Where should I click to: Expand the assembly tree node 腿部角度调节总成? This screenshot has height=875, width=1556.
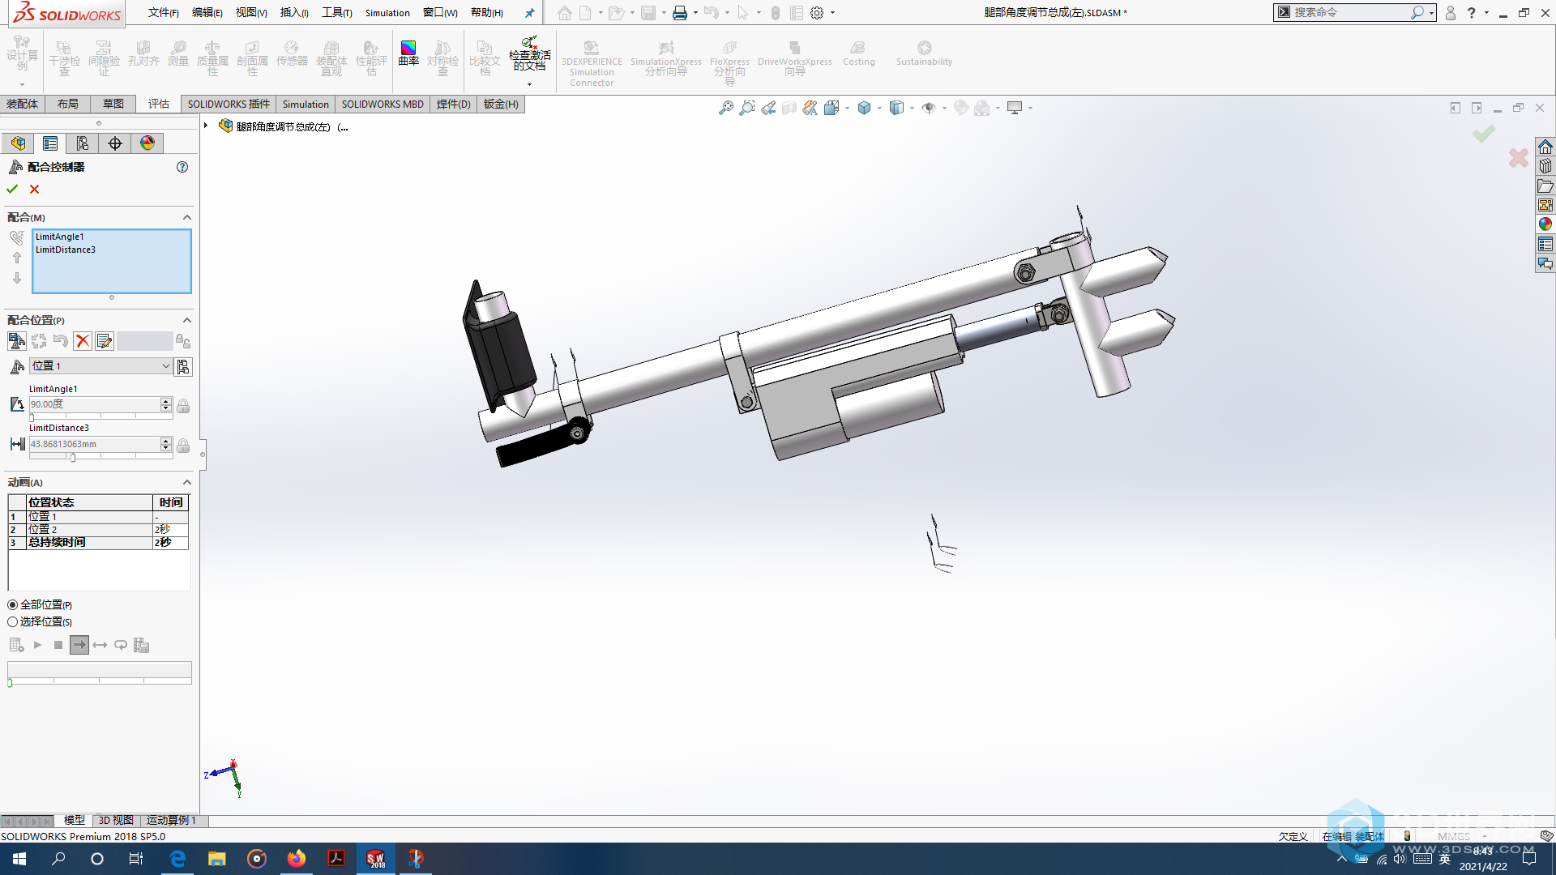(x=206, y=126)
